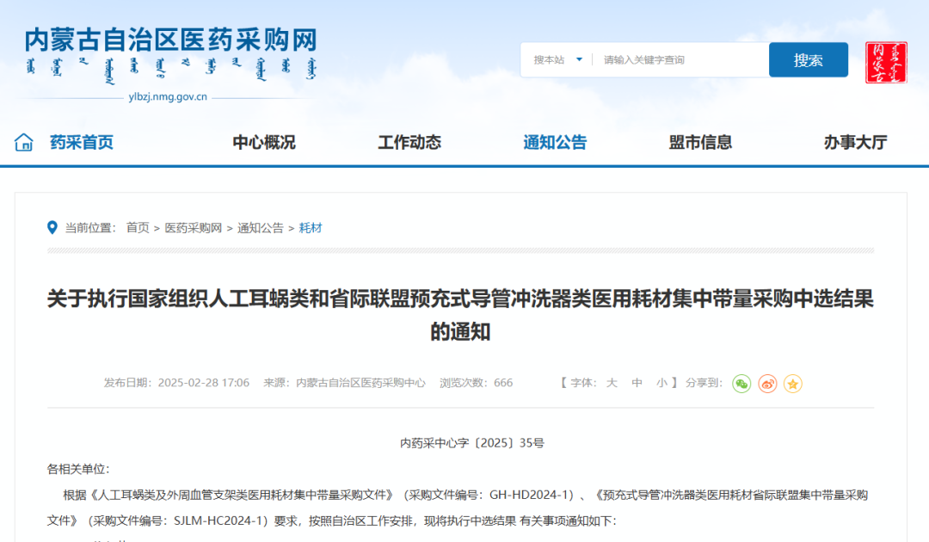Open the 通知公告 navigation tab
The width and height of the screenshot is (929, 542).
click(555, 143)
